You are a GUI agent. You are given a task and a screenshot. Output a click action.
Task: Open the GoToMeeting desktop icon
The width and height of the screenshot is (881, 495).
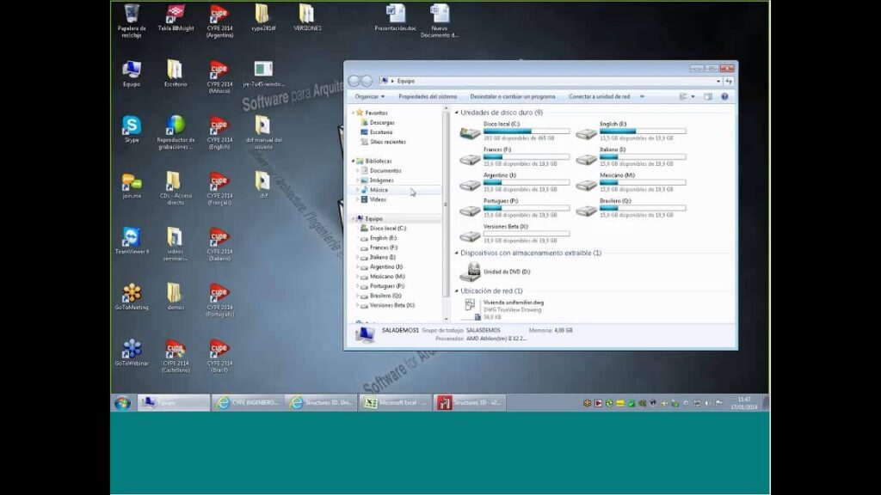[x=132, y=293]
